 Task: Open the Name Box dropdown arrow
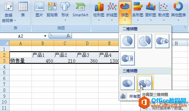coord(45,36)
